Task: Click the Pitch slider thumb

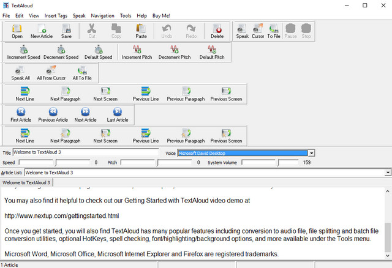Action: tap(157, 163)
